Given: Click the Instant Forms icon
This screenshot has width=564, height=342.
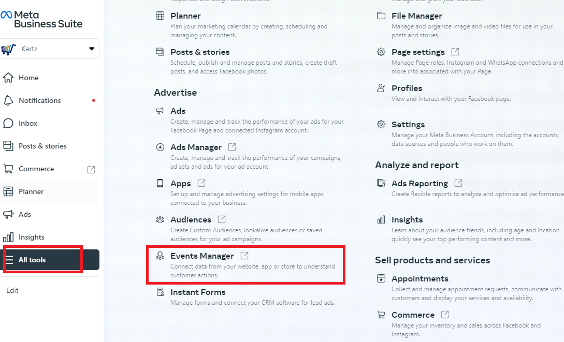Looking at the screenshot, I should point(160,292).
